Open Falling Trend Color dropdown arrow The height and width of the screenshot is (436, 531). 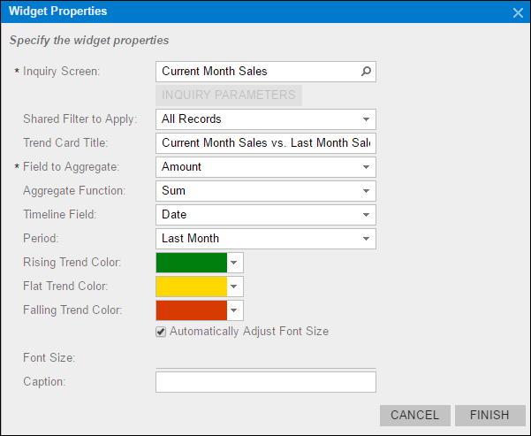[234, 310]
